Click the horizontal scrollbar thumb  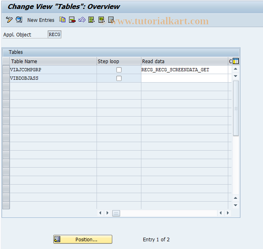coord(116,213)
